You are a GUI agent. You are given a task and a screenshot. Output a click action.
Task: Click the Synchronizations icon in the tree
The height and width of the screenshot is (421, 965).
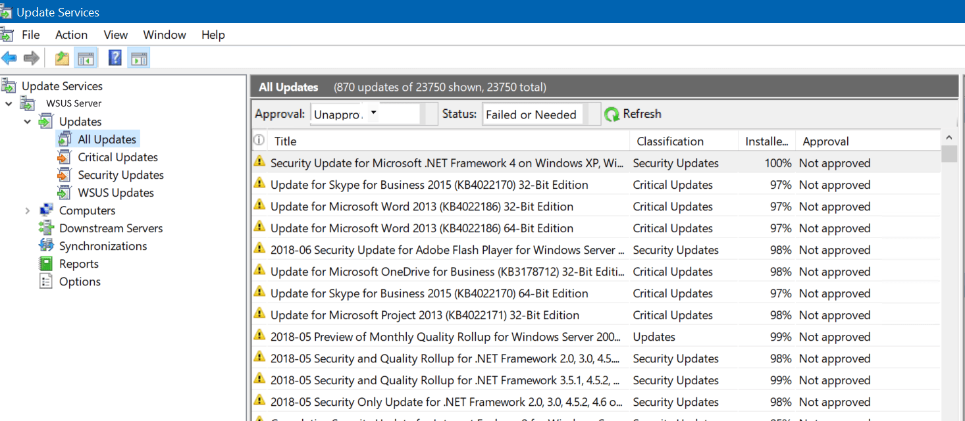coord(44,245)
